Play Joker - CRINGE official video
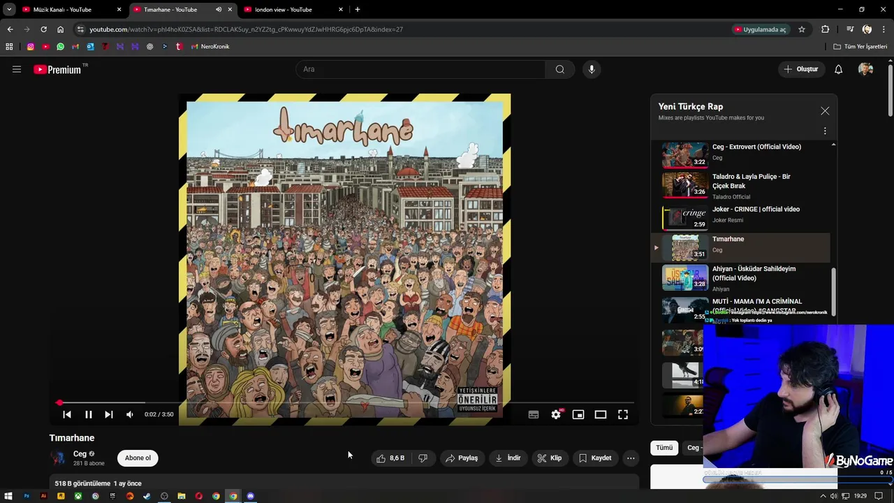The image size is (894, 503). (740, 217)
